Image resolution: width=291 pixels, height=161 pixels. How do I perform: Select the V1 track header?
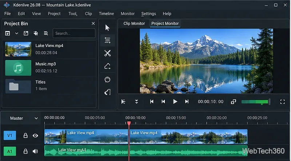pyautogui.click(x=10, y=136)
